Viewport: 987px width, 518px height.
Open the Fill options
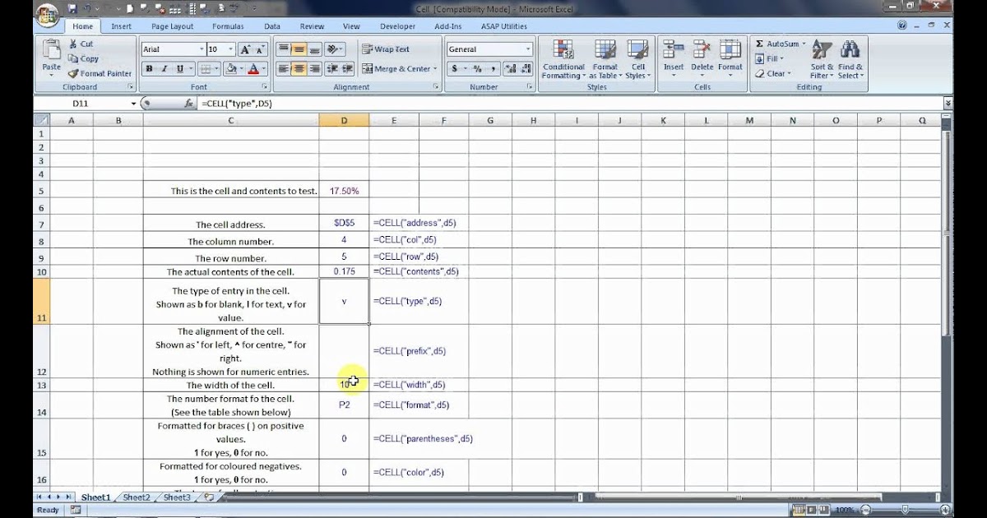point(770,58)
